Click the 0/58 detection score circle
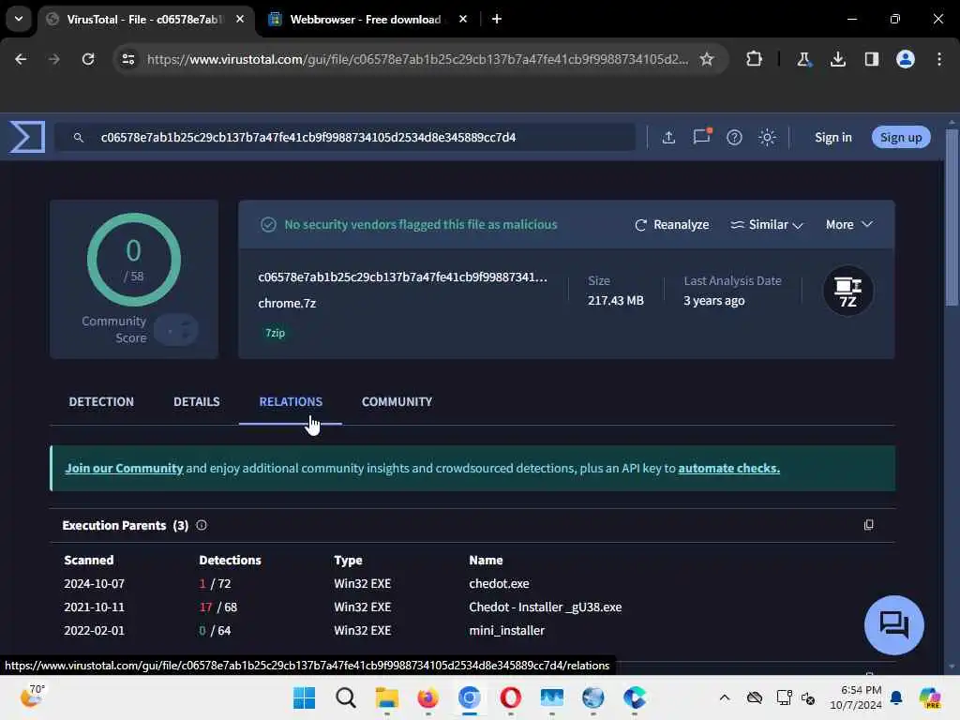The height and width of the screenshot is (720, 960). coord(134,260)
